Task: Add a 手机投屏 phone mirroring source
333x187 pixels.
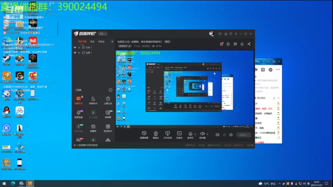Action: tap(167, 135)
